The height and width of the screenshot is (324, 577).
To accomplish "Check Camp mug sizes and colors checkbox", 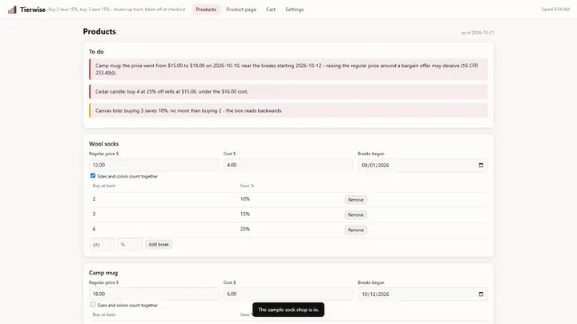I will click(x=93, y=305).
